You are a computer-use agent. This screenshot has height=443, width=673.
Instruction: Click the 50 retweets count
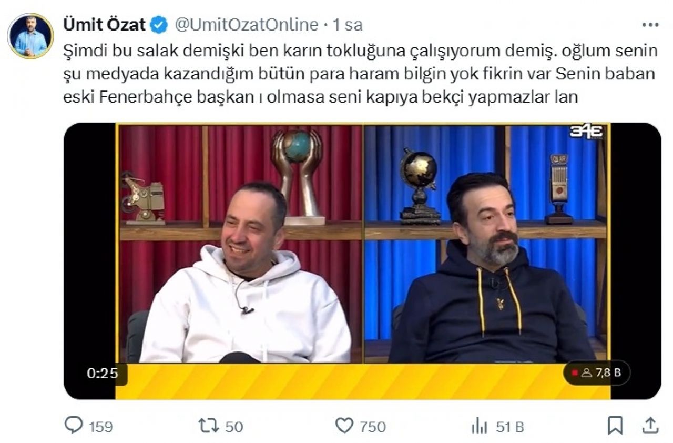234,427
